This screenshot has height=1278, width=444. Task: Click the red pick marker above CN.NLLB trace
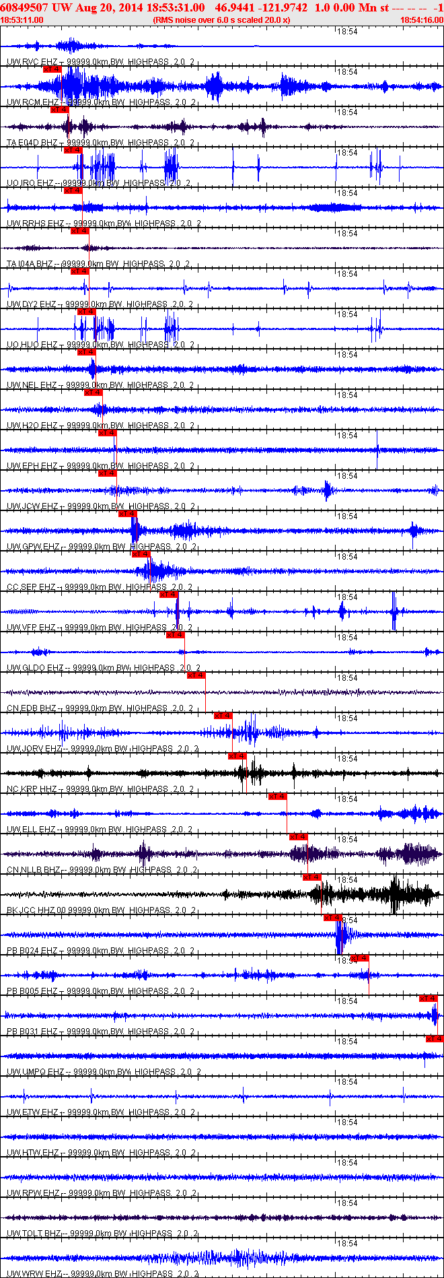point(299,836)
